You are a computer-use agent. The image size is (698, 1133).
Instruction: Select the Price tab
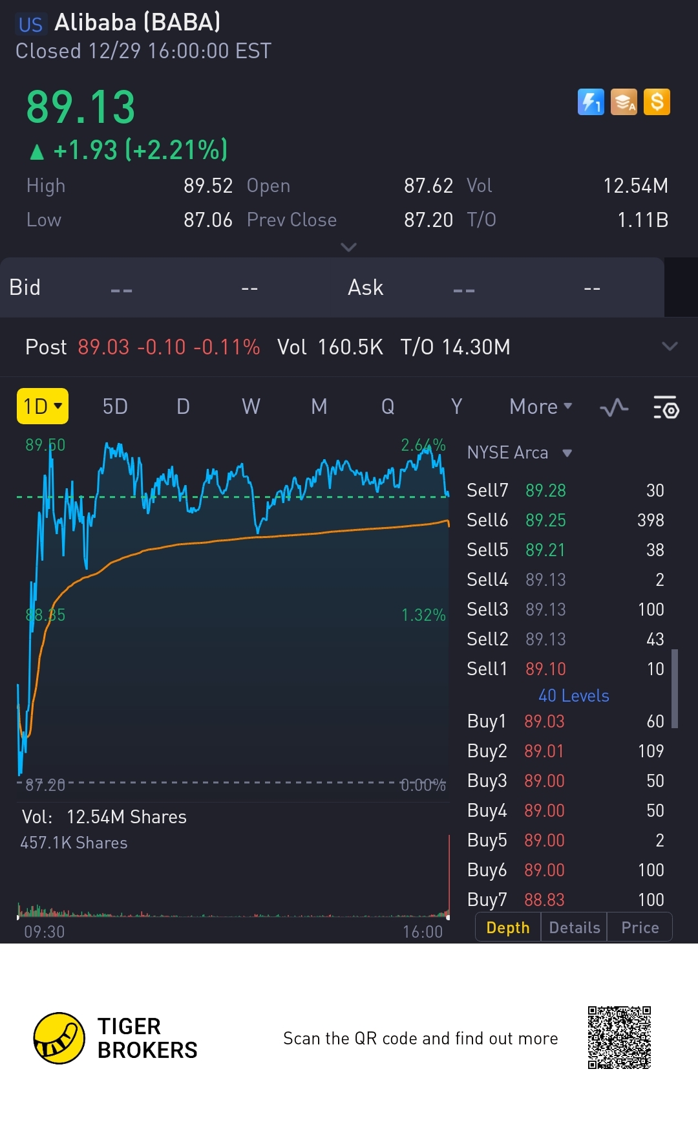coord(640,927)
